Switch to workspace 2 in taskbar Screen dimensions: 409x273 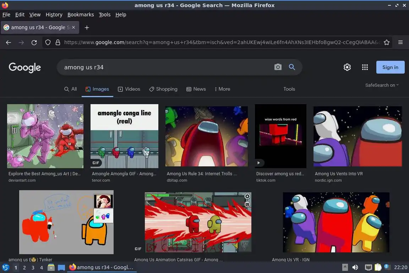pyautogui.click(x=24, y=268)
